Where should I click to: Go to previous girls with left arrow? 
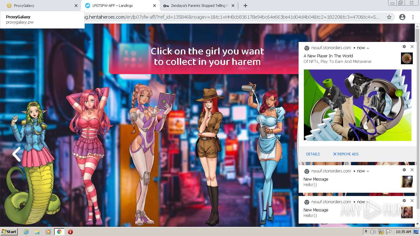point(16,154)
